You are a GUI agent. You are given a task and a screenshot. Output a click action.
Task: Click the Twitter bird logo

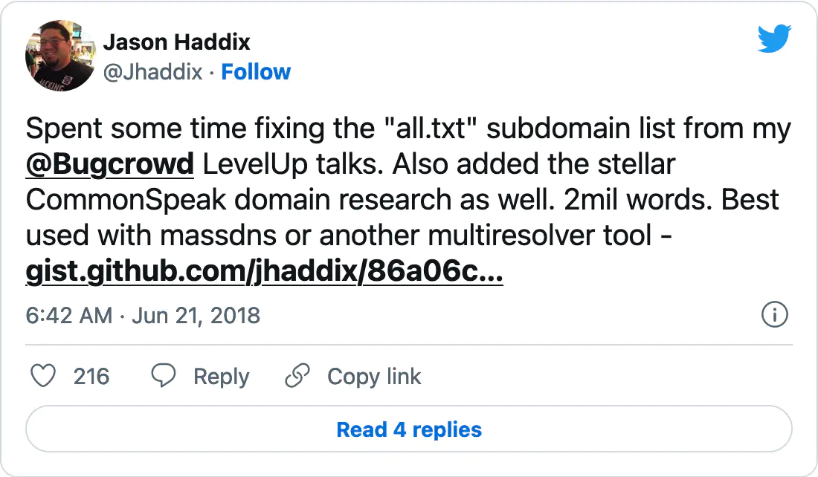coord(774,39)
